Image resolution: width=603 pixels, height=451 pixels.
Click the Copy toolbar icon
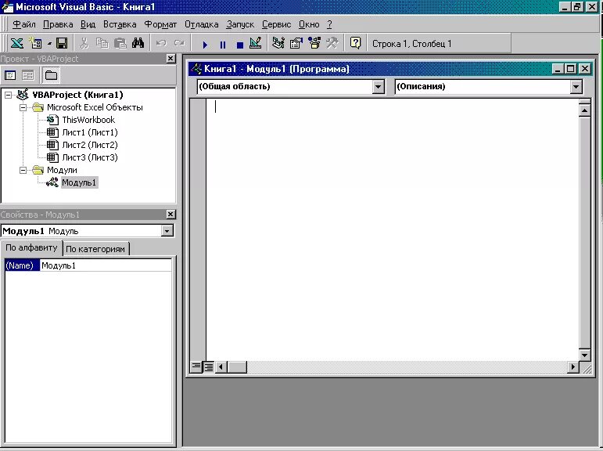[x=102, y=43]
